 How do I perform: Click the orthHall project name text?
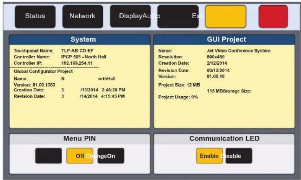(107, 78)
